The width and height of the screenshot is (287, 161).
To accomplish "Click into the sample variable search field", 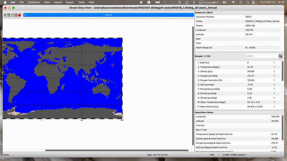I will (x=262, y=56).
